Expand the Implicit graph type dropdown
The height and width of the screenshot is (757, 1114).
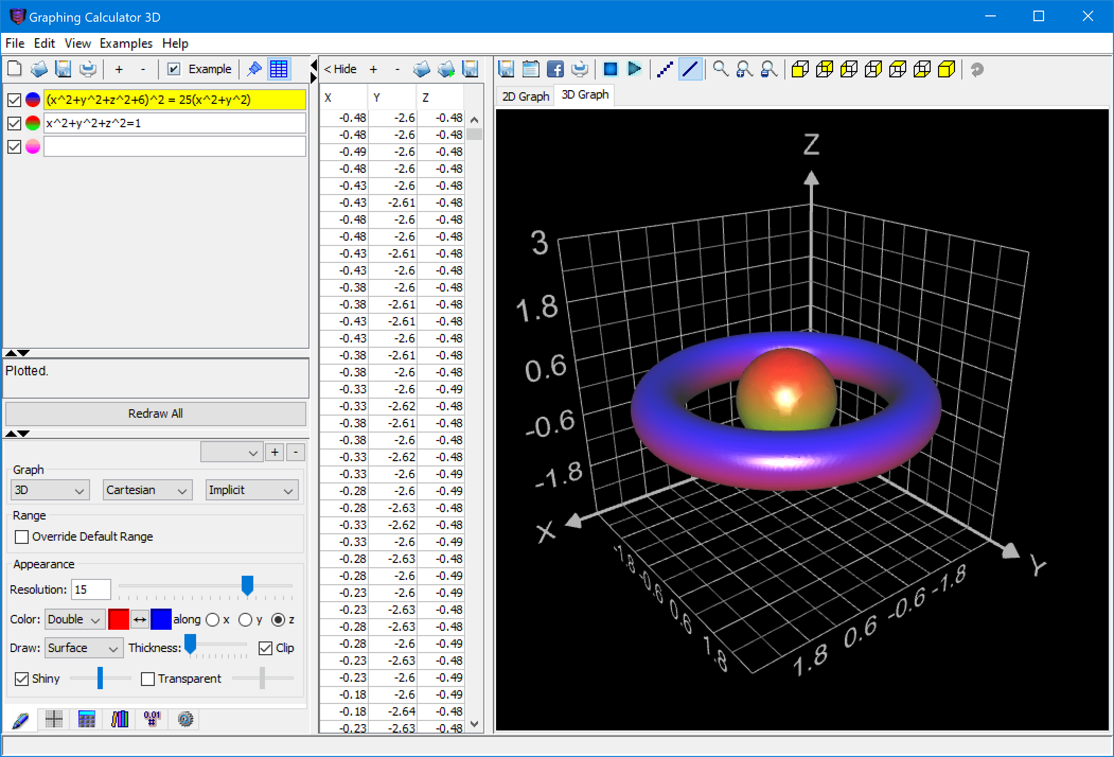(x=251, y=490)
